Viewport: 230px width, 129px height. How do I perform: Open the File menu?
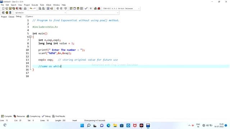(3, 5)
